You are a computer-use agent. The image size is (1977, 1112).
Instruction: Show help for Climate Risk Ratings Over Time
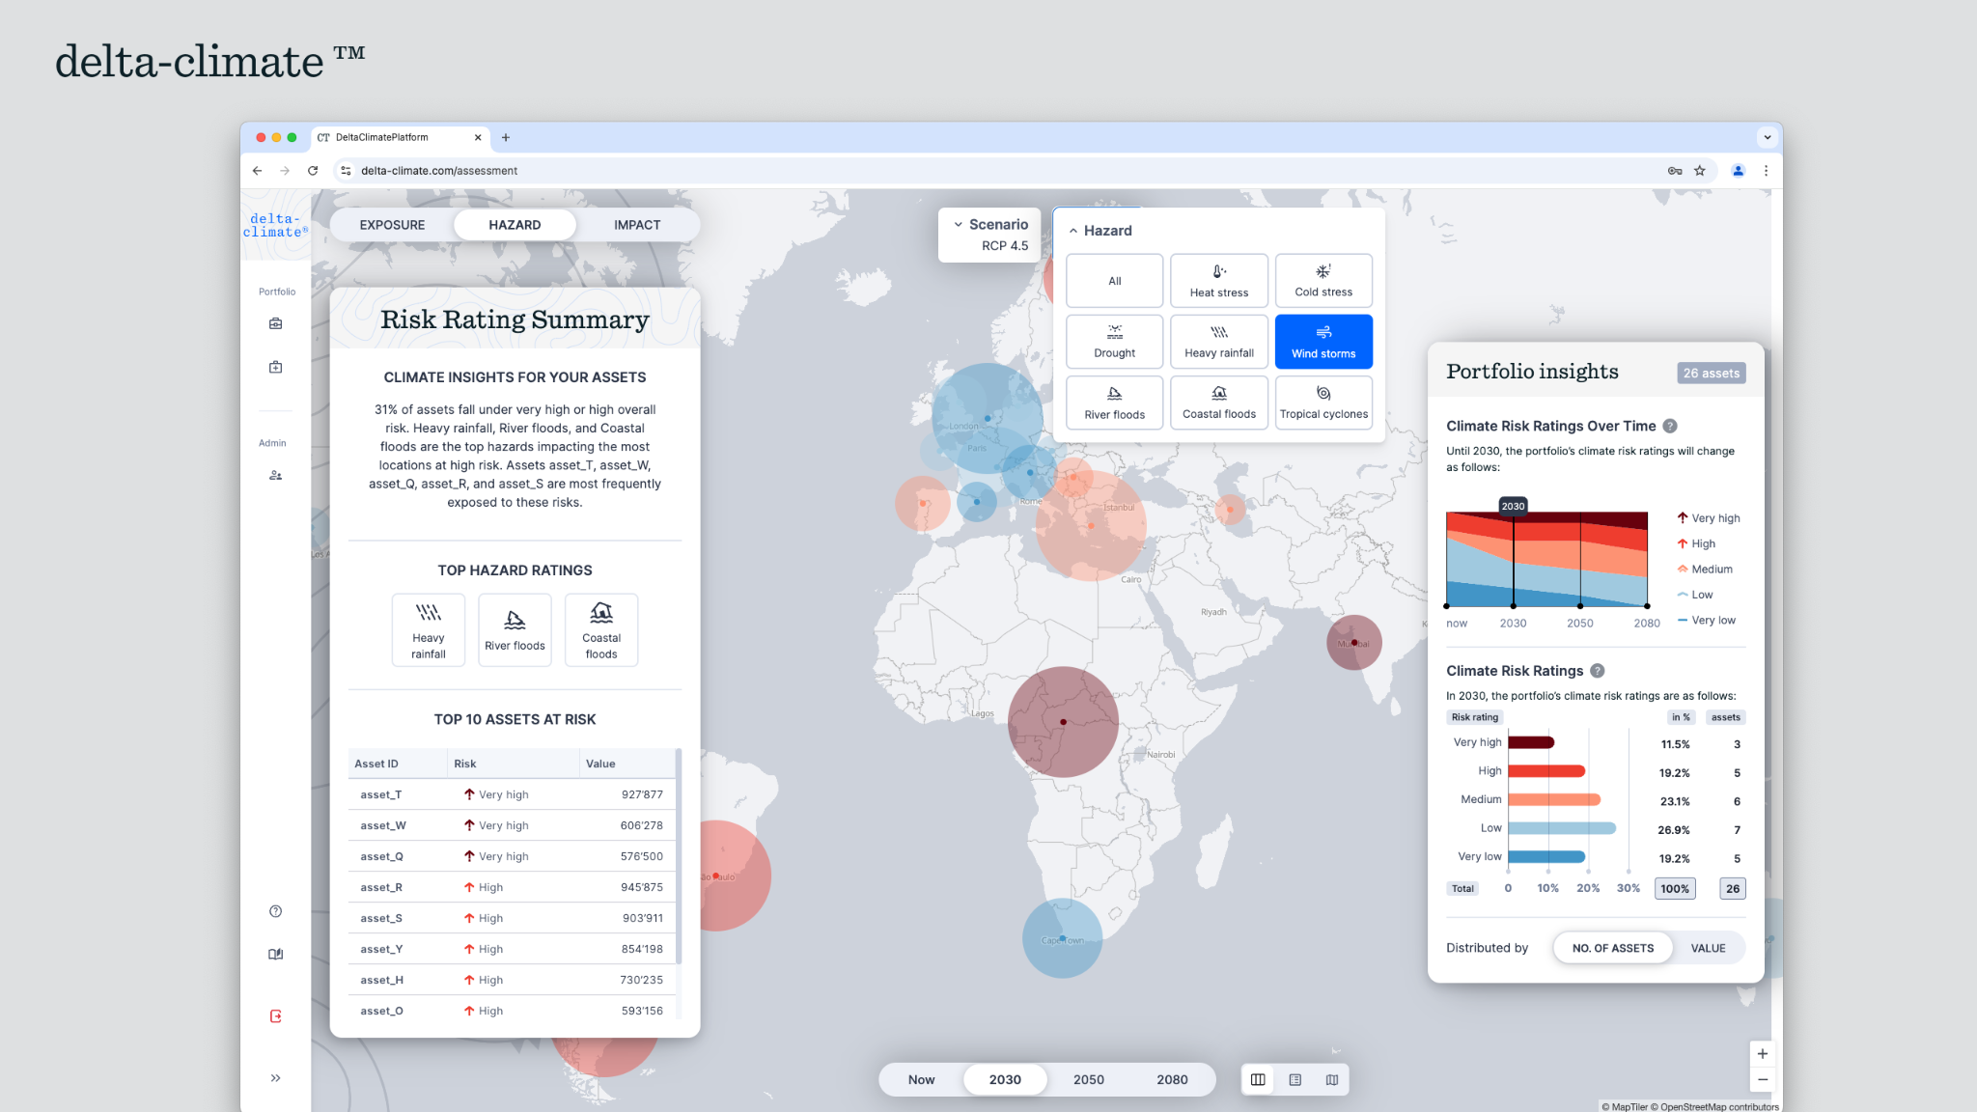click(1670, 426)
